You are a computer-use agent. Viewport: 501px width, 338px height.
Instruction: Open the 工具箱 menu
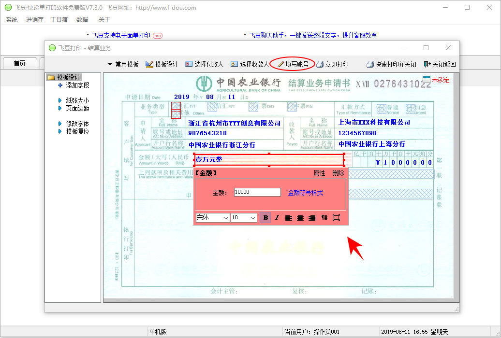(59, 20)
